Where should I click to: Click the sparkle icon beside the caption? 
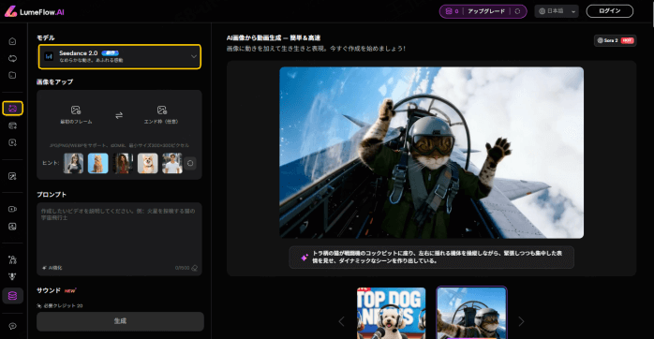click(x=305, y=258)
